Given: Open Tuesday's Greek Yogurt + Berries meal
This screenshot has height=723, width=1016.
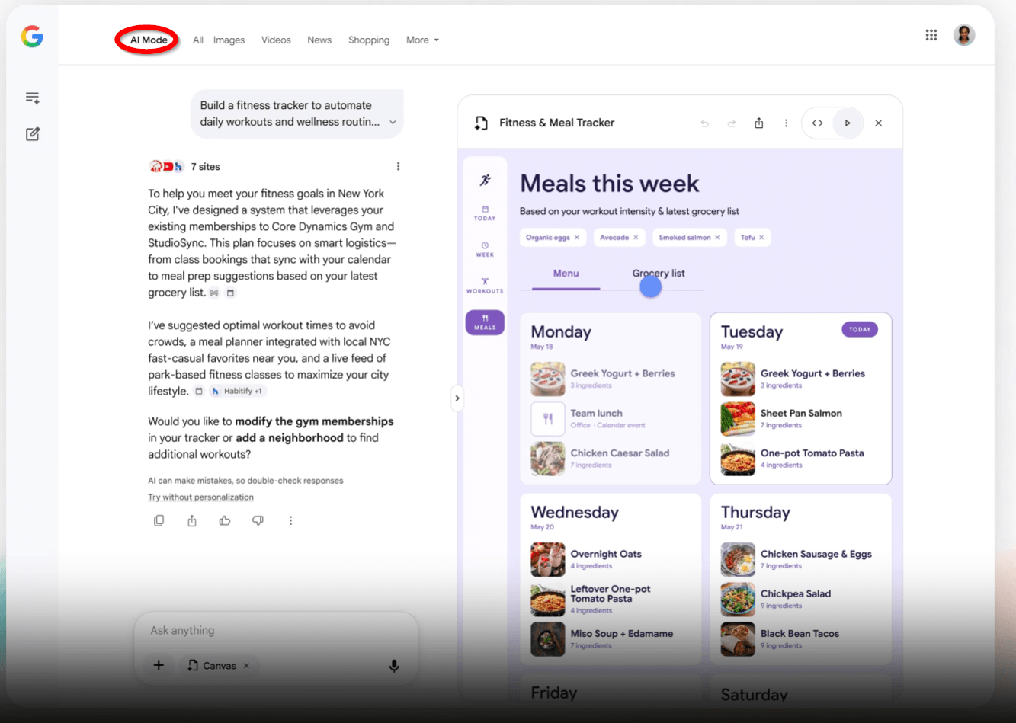Looking at the screenshot, I should pyautogui.click(x=800, y=379).
